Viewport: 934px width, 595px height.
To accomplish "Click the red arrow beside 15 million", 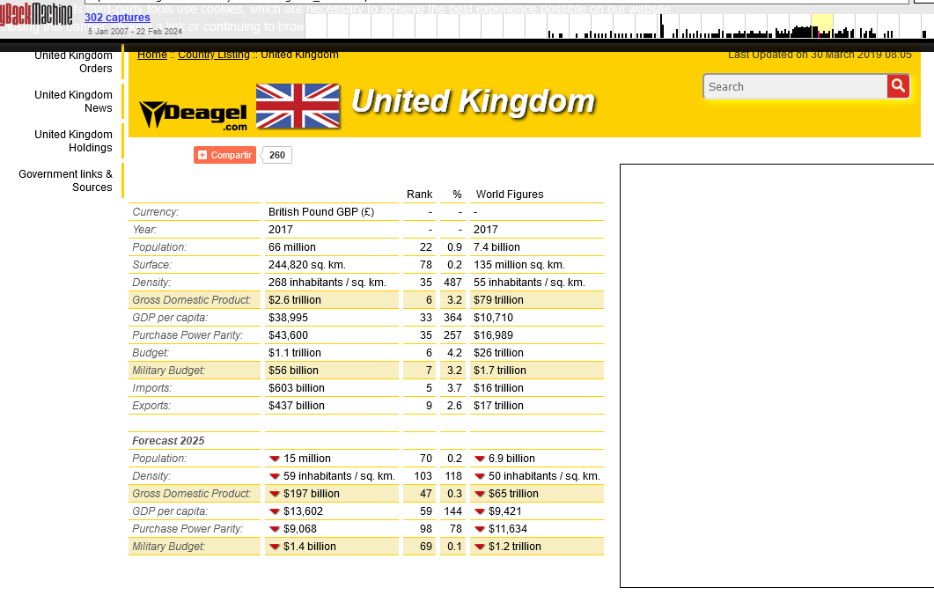I will [x=275, y=459].
